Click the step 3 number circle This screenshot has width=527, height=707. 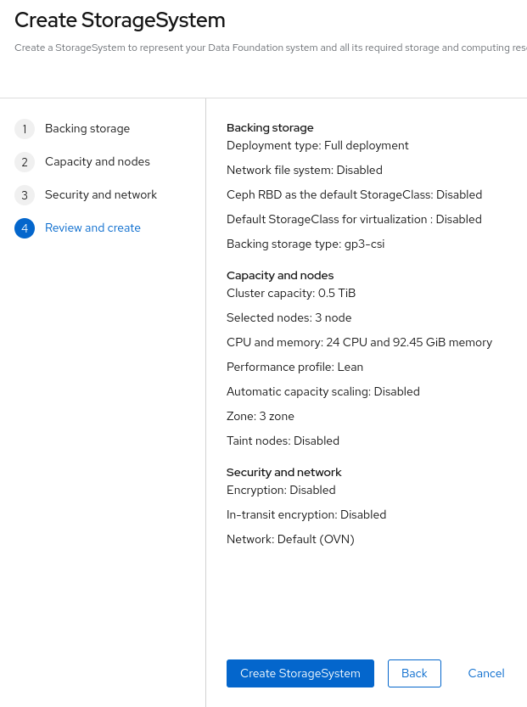coord(25,195)
